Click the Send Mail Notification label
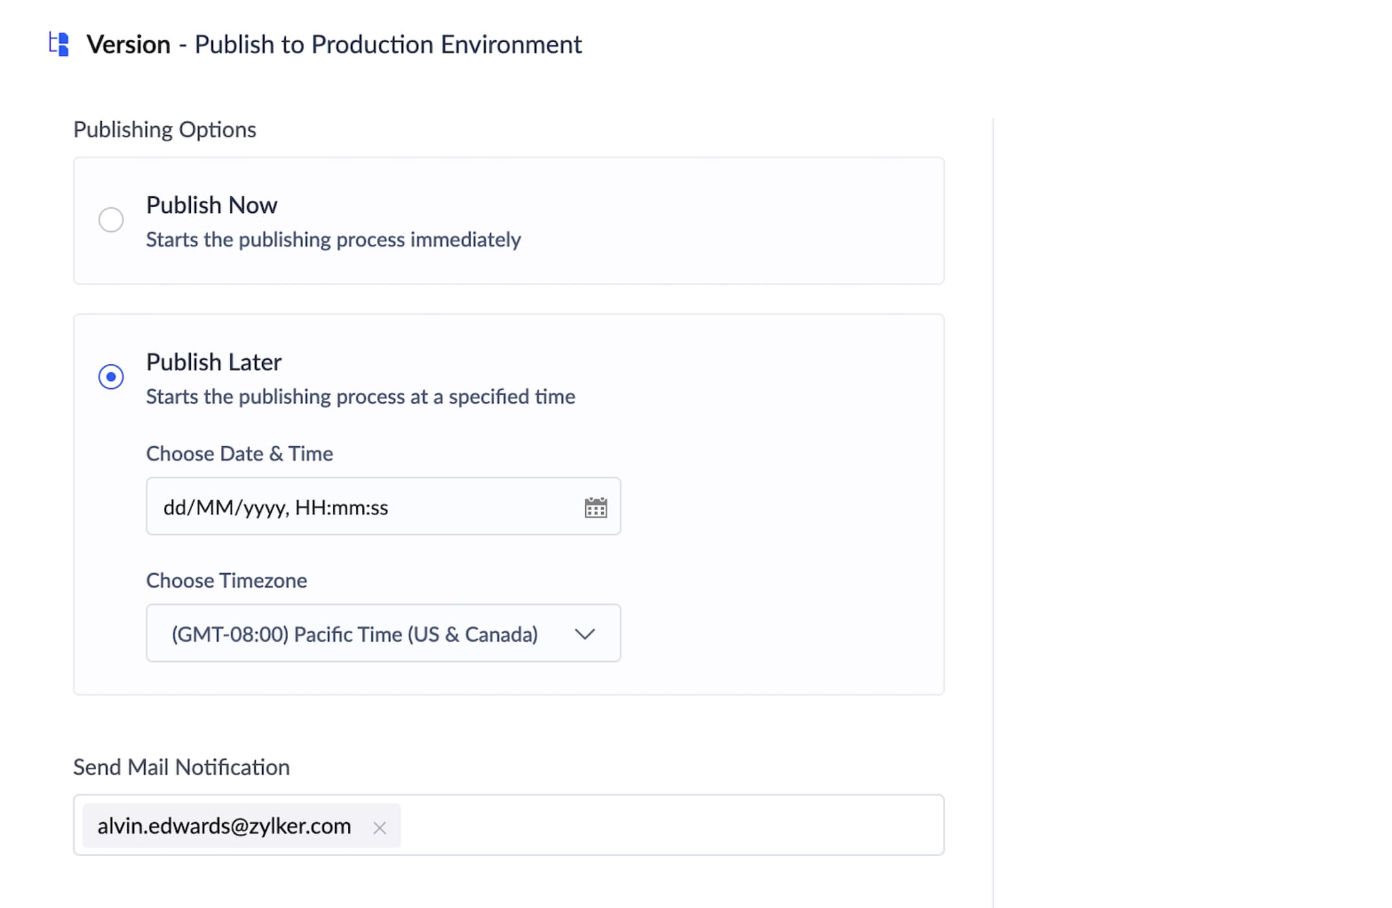The height and width of the screenshot is (908, 1392). click(181, 767)
